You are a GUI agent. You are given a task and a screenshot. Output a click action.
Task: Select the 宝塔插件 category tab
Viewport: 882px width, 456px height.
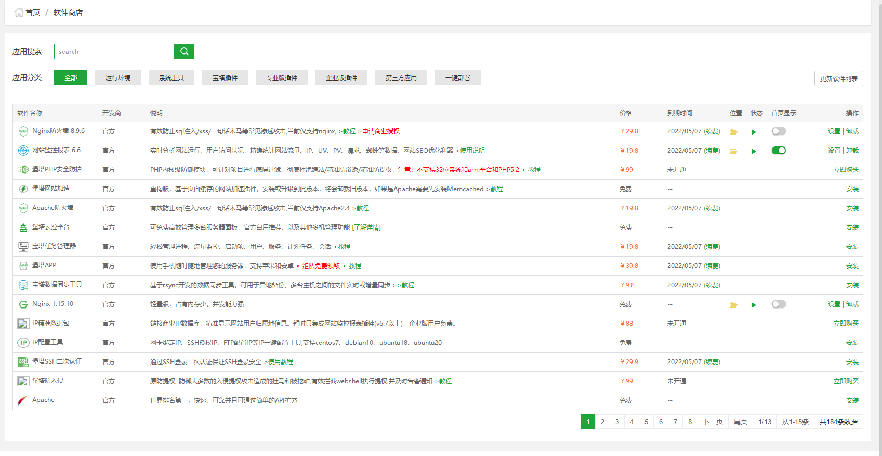225,77
